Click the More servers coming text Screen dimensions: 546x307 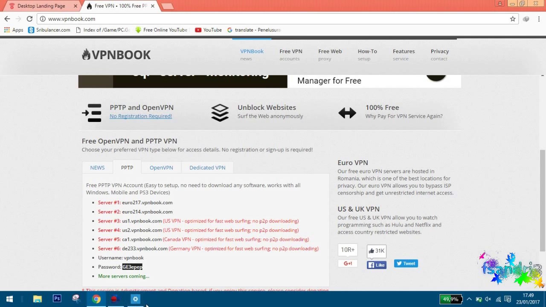pyautogui.click(x=124, y=276)
